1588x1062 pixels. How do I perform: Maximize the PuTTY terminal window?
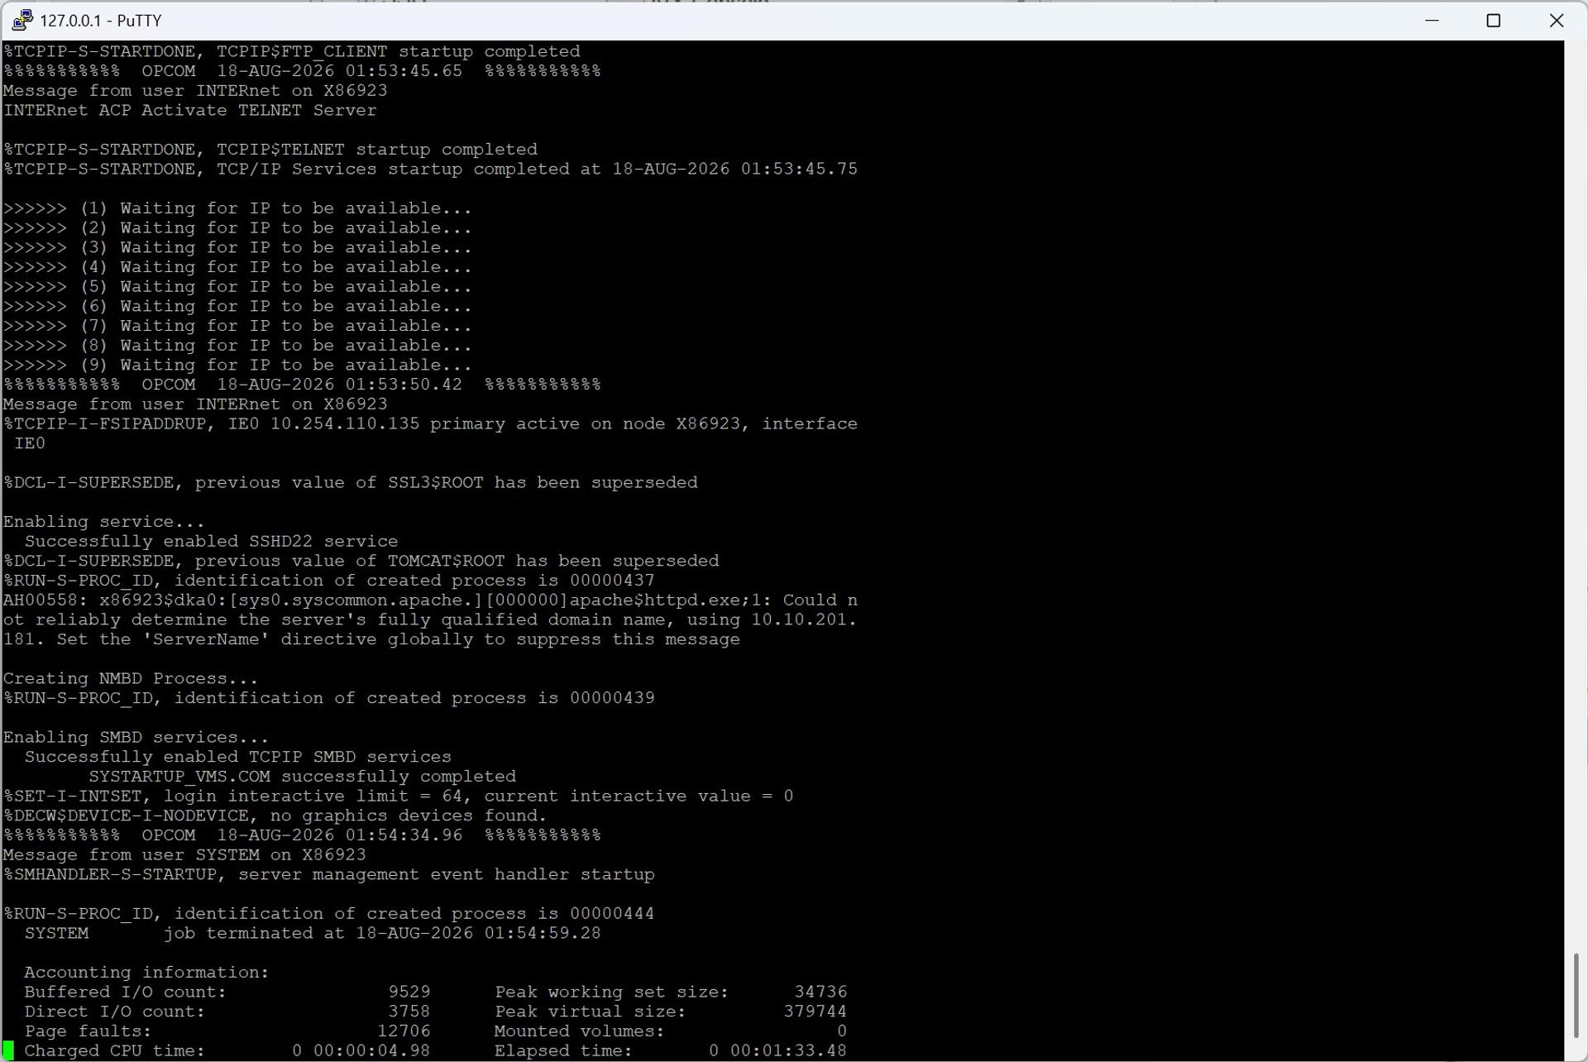click(1494, 21)
